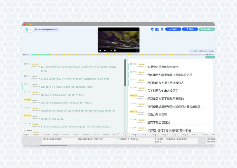Click the thermometer icon in toolbar

coord(162,29)
